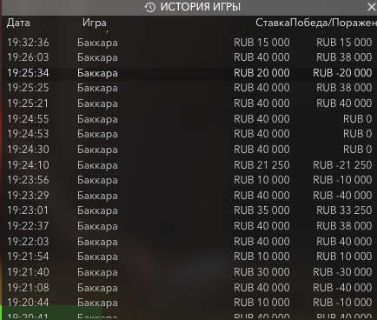
Task: Open the row with RUB 30 000 bet
Action: 189,272
